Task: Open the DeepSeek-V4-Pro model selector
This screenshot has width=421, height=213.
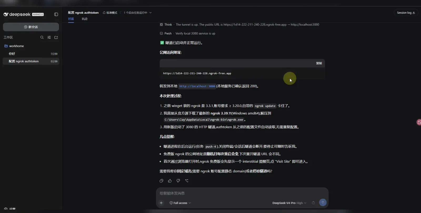Action: click(289, 203)
